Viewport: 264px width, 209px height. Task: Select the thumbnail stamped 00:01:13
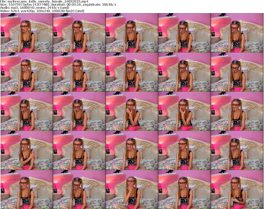tap(237, 72)
